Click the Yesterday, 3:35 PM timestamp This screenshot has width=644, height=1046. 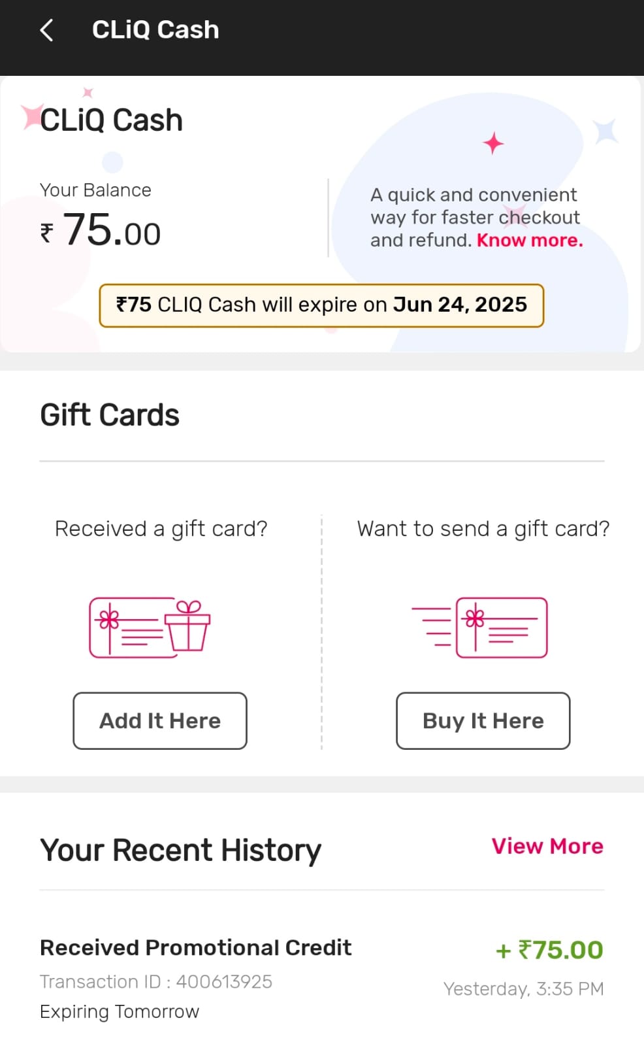coord(523,988)
